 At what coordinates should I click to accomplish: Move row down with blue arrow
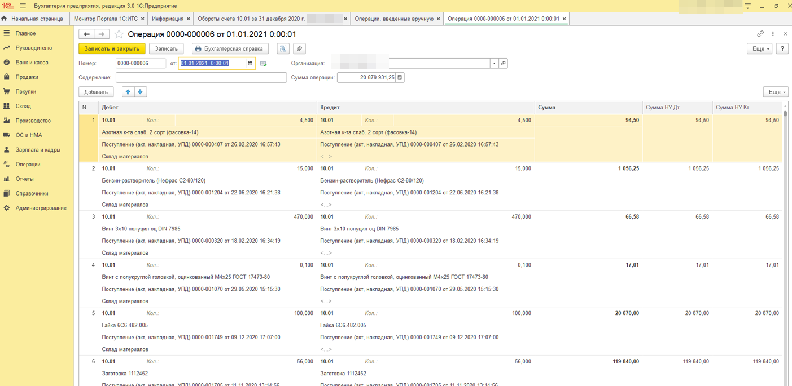[141, 92]
